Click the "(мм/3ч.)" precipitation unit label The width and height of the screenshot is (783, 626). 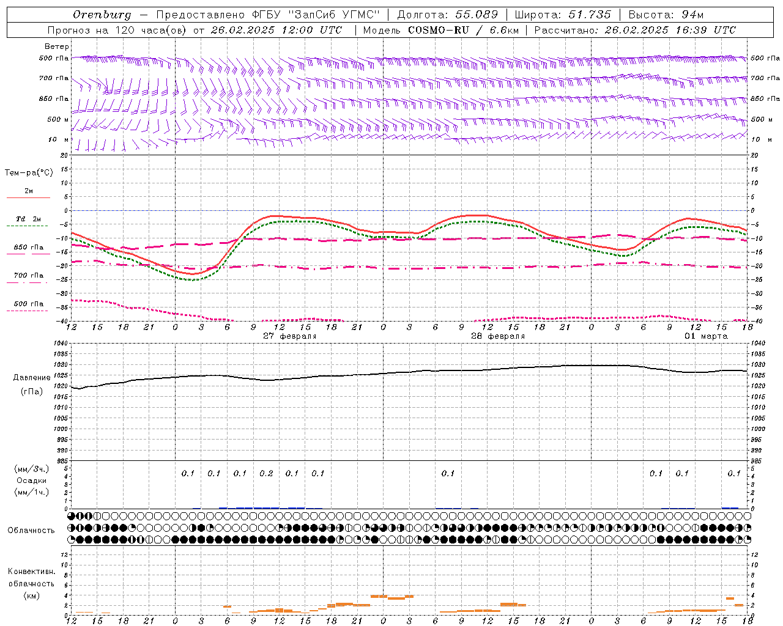[x=32, y=469]
